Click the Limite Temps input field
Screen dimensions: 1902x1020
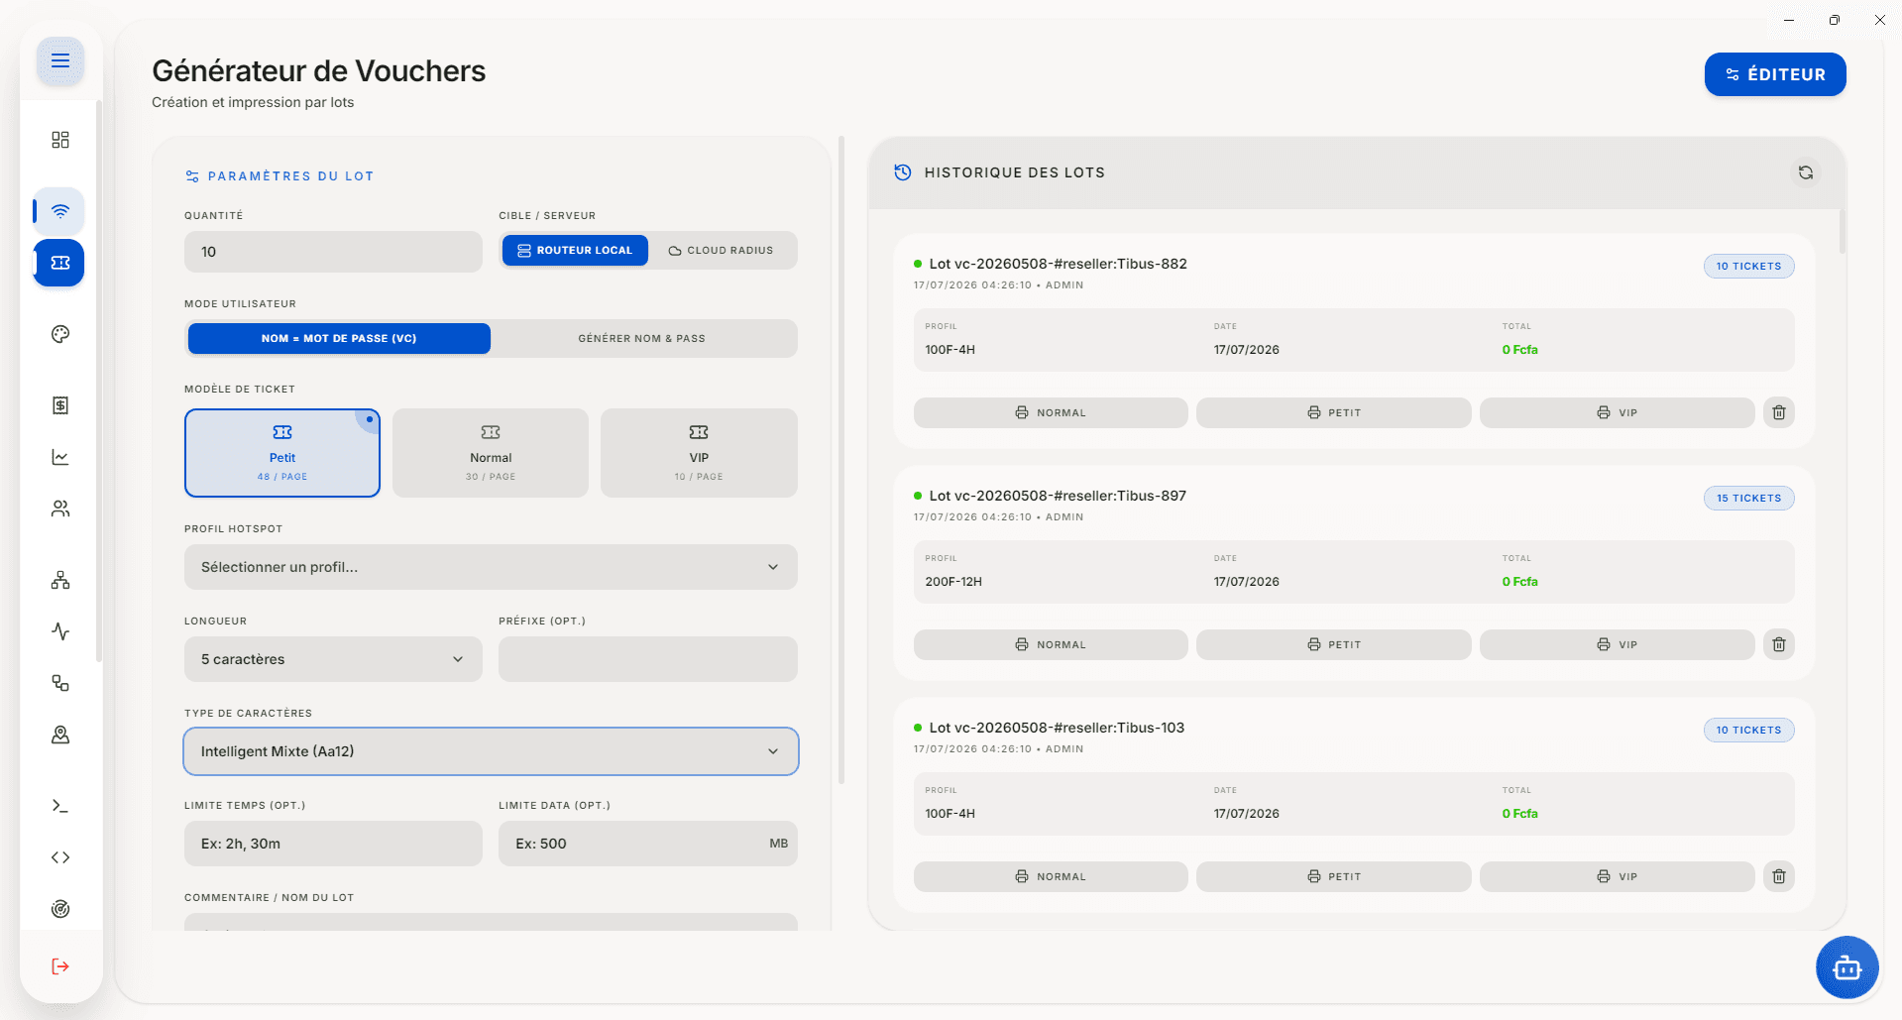(333, 844)
